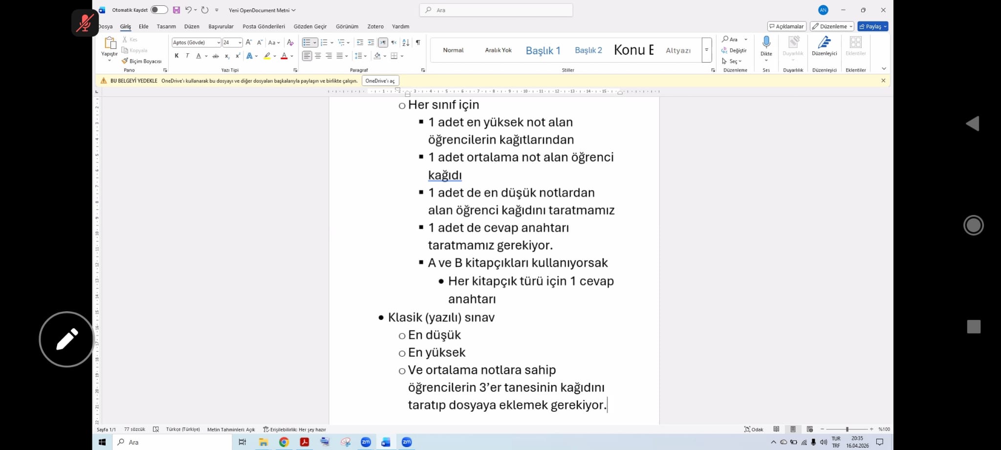This screenshot has width=1001, height=450.
Task: Apply the yellow text highlight color
Action: (x=267, y=56)
